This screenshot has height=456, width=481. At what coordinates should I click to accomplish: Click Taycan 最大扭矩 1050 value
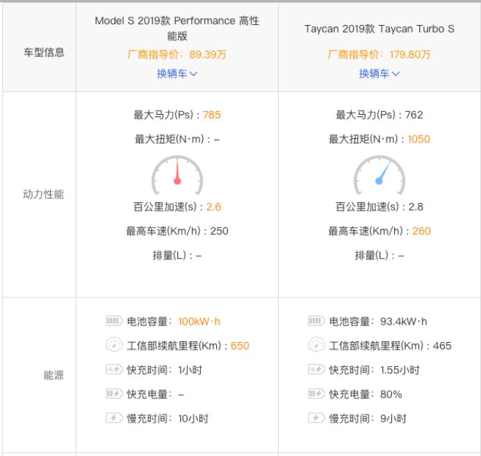(418, 139)
